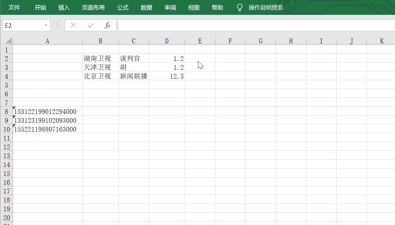Click cell with 155221198807163000

tap(47, 129)
